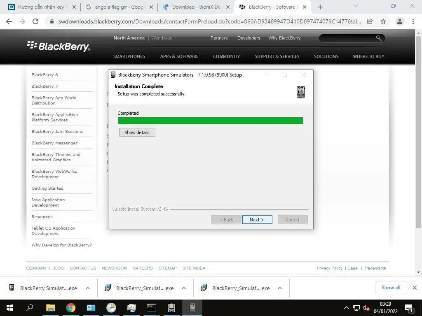Click Next > in the setup dialog
Image resolution: width=422 pixels, height=316 pixels.
[257, 220]
